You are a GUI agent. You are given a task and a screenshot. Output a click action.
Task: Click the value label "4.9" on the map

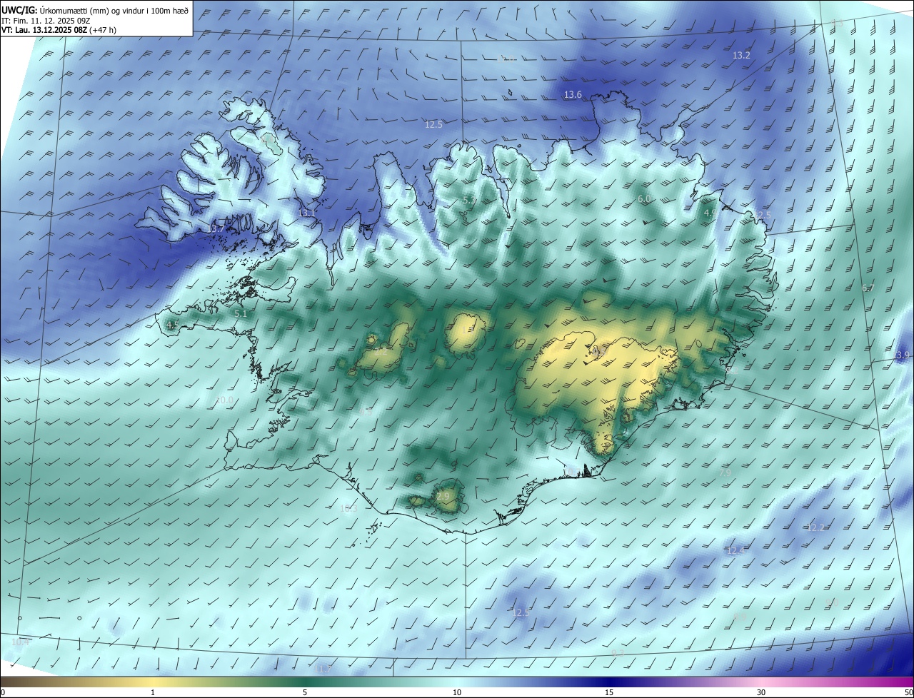tap(710, 213)
